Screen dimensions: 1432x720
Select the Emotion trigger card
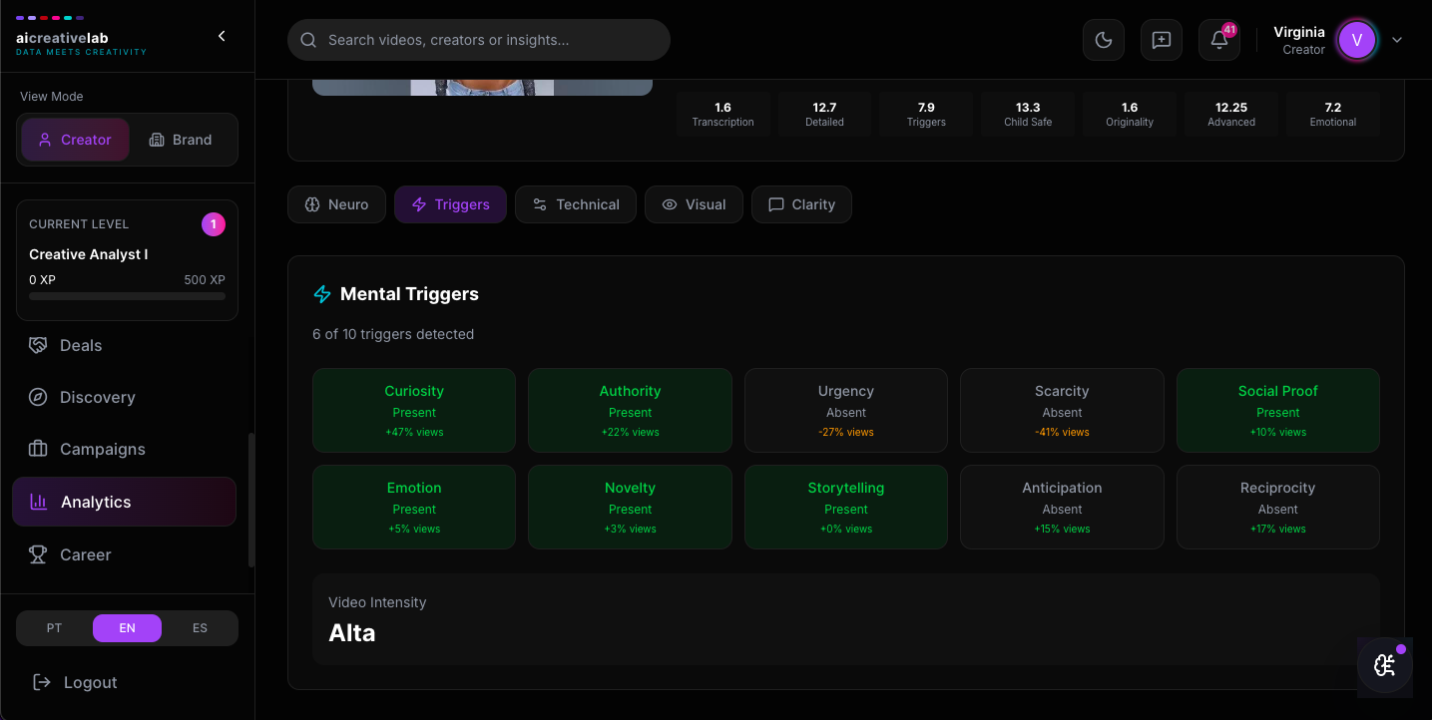pos(414,507)
